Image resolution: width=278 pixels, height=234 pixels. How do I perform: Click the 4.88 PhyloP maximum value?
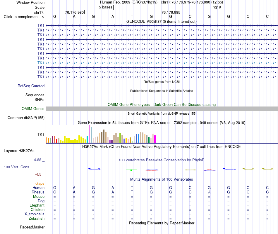pos(37,160)
